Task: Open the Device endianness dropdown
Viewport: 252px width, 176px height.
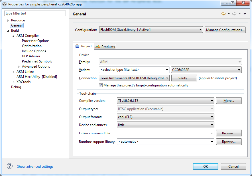Action: (166, 125)
